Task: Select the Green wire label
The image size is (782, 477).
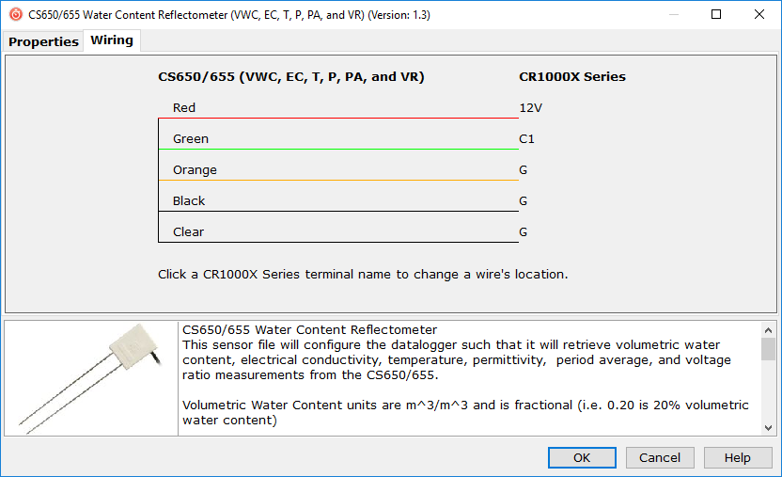Action: click(191, 138)
